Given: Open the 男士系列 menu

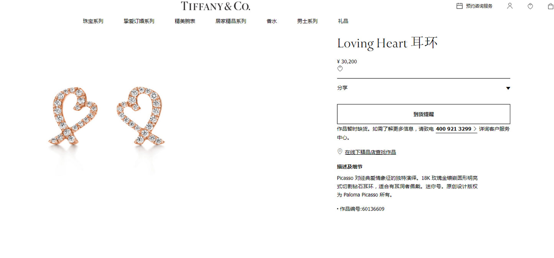Looking at the screenshot, I should (307, 21).
